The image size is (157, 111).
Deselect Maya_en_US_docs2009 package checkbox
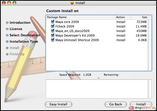53,31
